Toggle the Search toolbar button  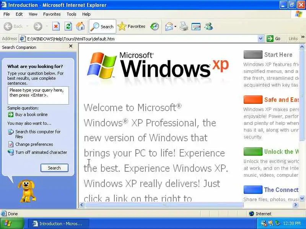pos(103,26)
